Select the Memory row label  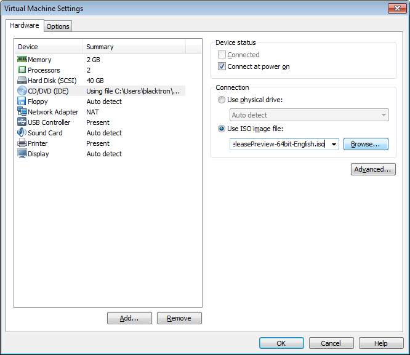(x=39, y=60)
